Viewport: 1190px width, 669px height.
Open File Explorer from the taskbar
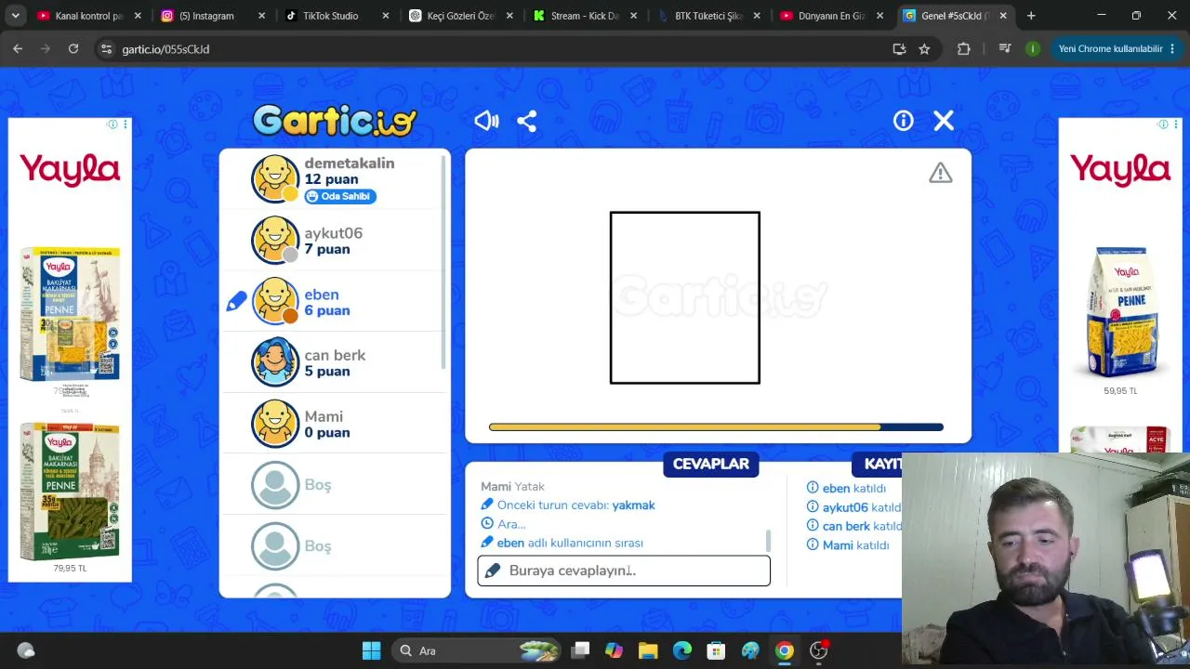click(648, 650)
